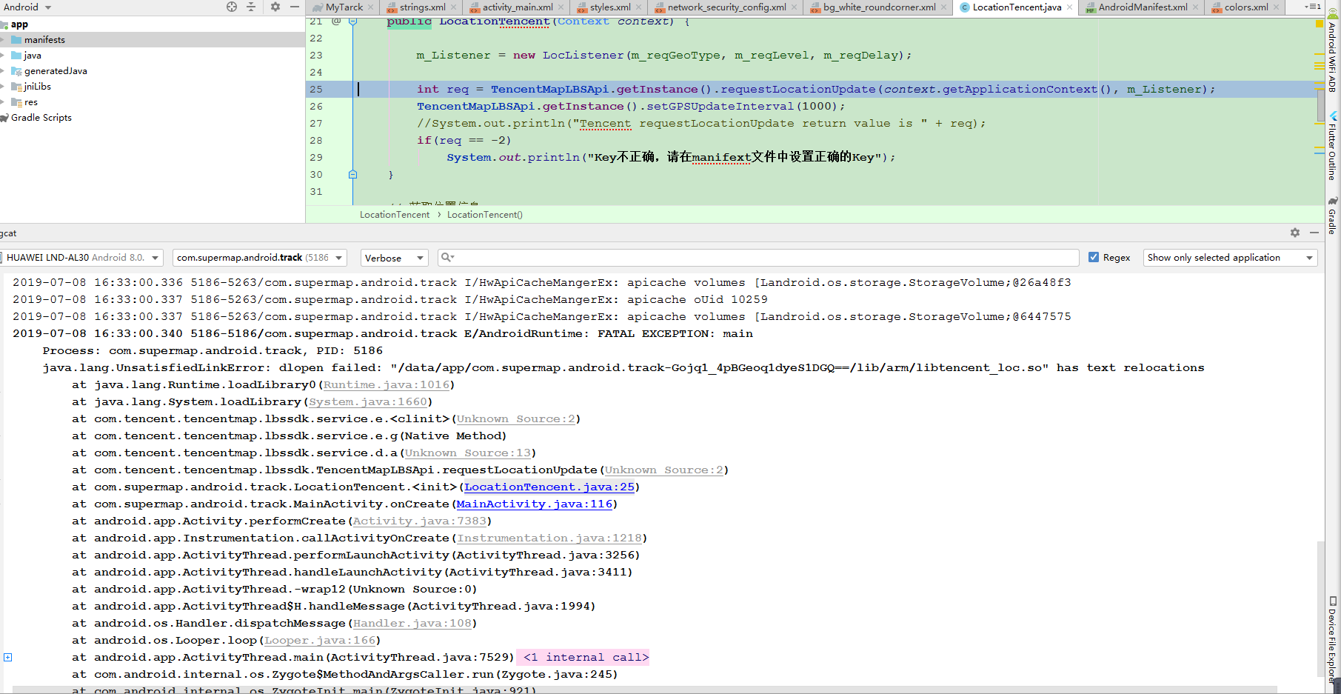Open project panel settings gear
The width and height of the screenshot is (1341, 694).
click(275, 7)
